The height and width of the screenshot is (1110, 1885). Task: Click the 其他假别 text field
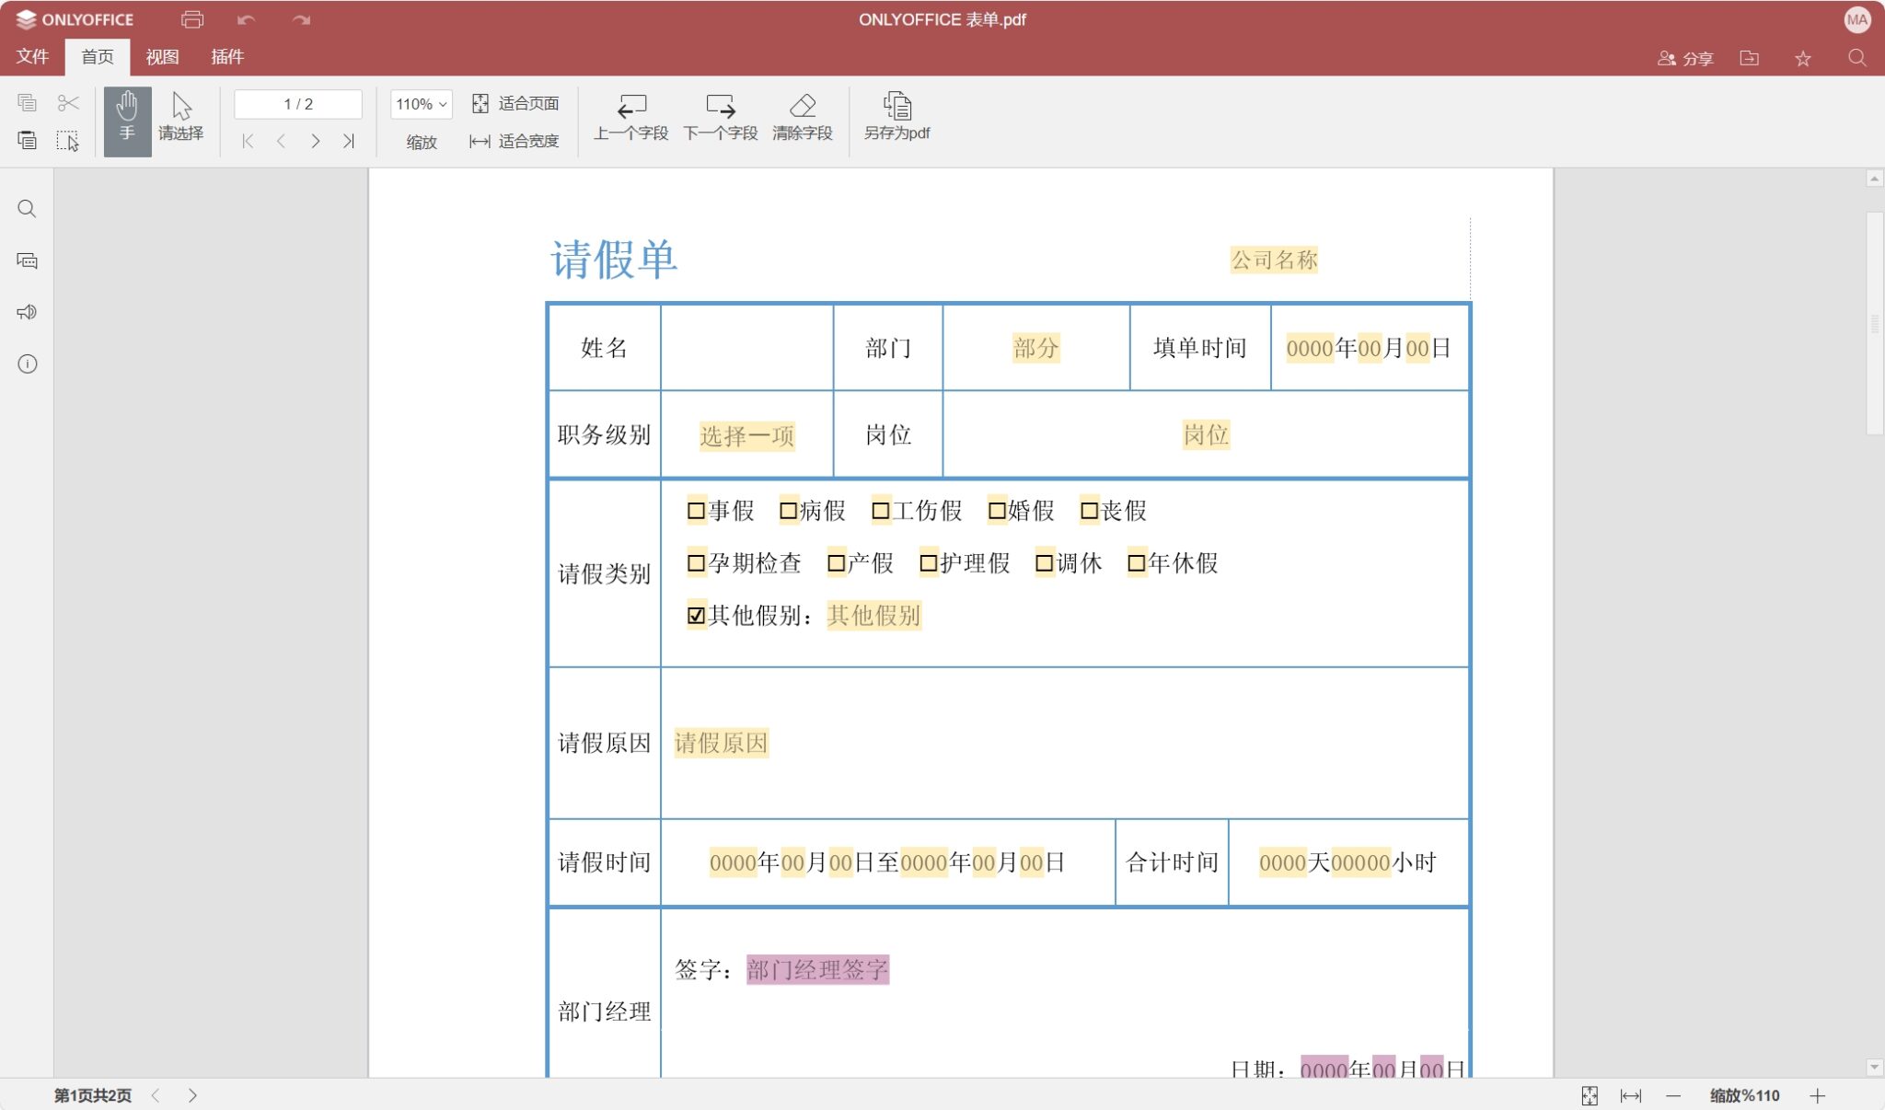(x=873, y=615)
